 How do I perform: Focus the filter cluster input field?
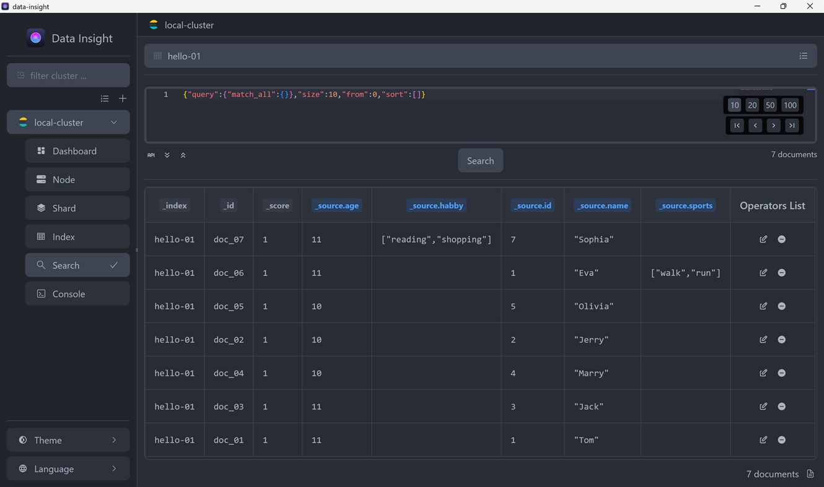(x=68, y=75)
